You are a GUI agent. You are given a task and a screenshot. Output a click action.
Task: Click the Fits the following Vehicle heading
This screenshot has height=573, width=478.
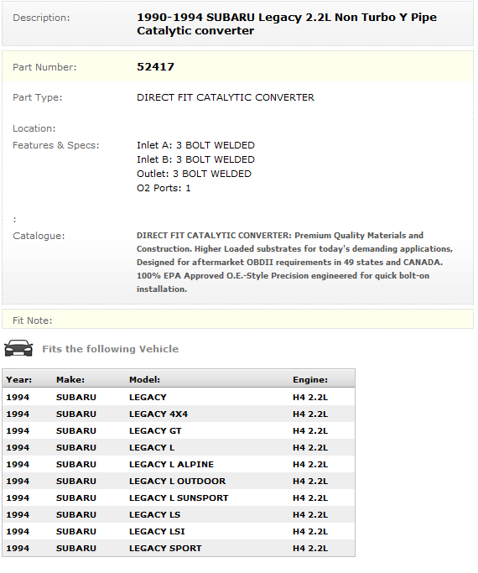pos(111,349)
